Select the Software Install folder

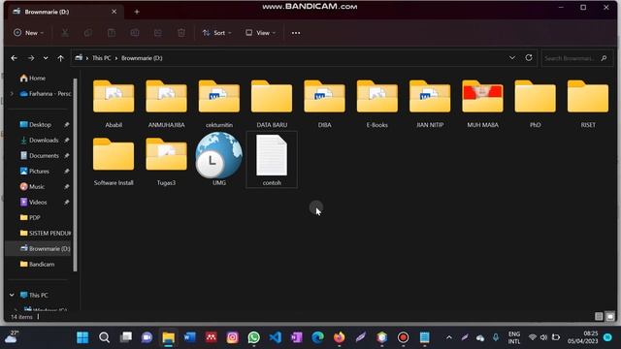114,162
